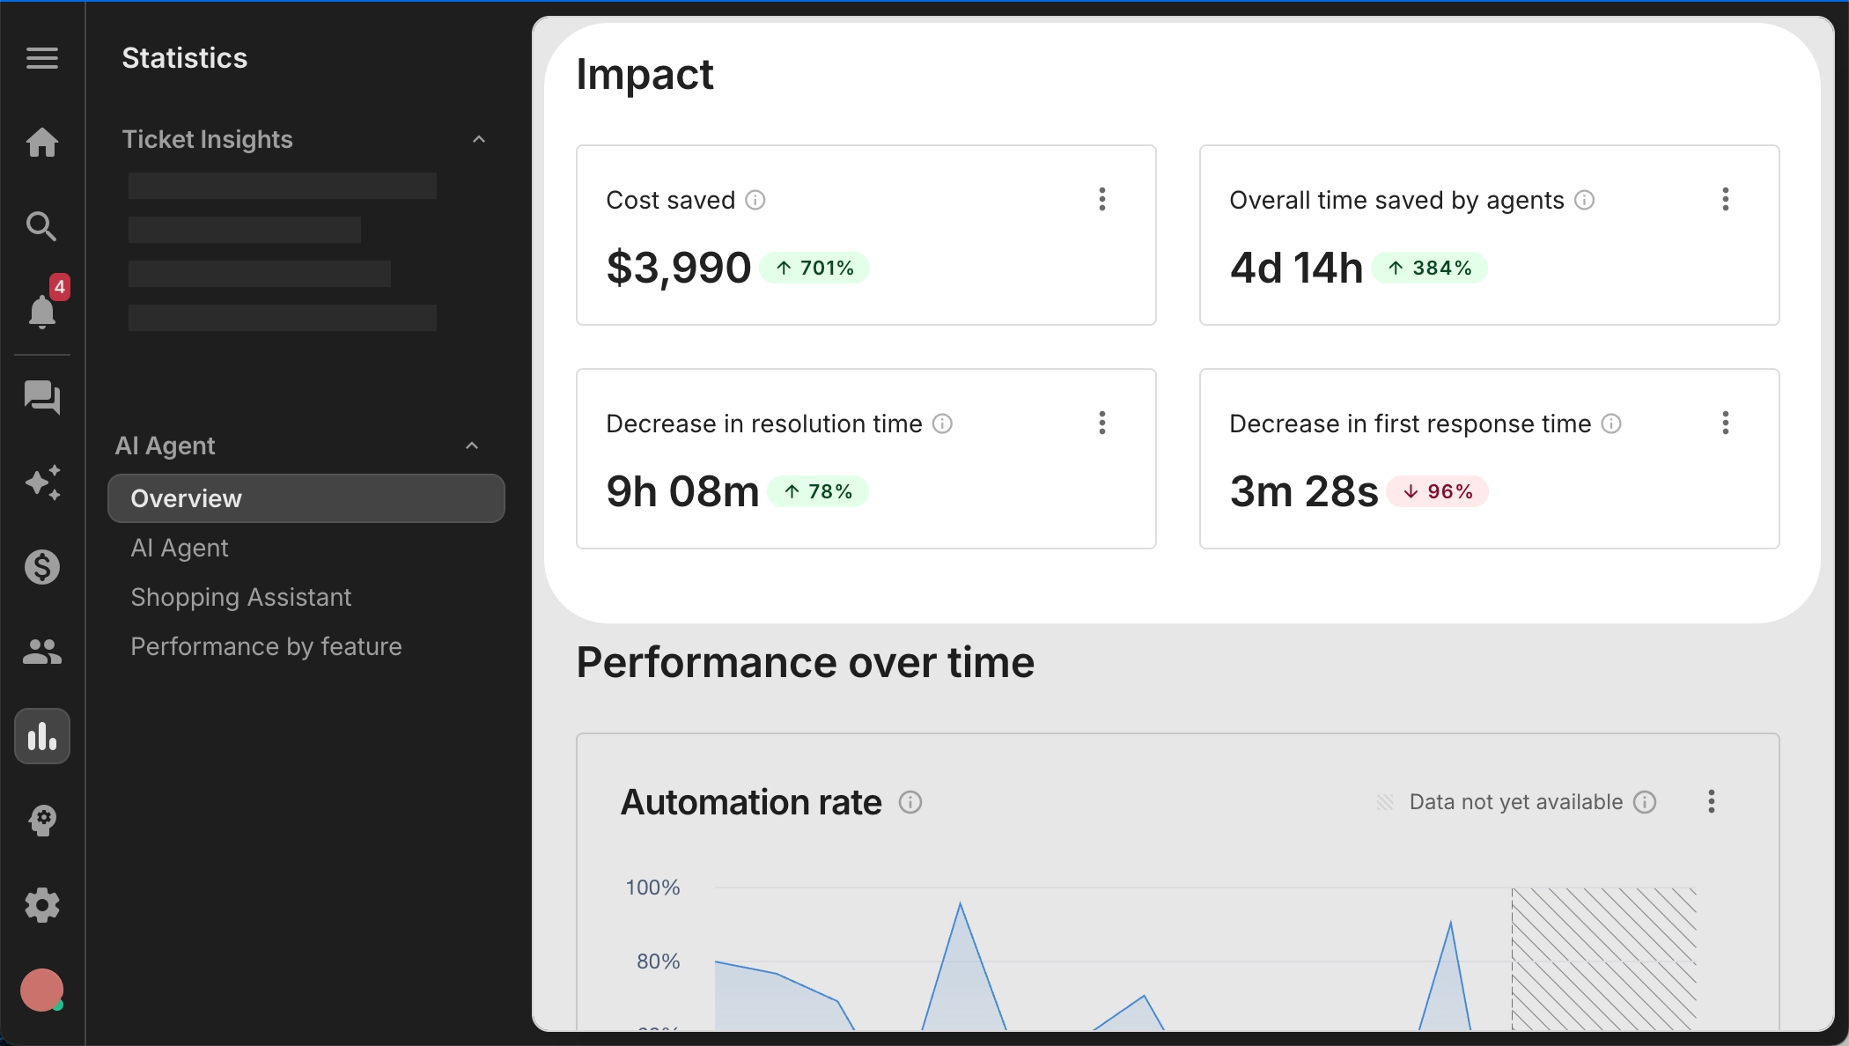Click info icon next to Cost saved
Image resolution: width=1849 pixels, height=1046 pixels.
(x=755, y=200)
